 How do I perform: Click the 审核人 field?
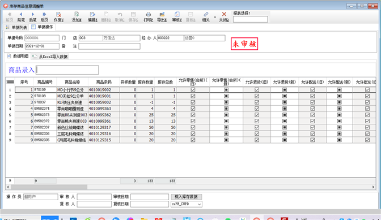click(x=94, y=197)
